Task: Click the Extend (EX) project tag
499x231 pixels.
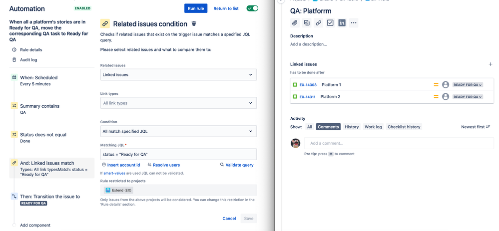Action: pyautogui.click(x=119, y=190)
